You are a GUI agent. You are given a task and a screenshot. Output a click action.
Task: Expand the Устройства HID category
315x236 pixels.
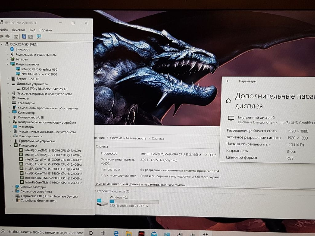[13, 196]
